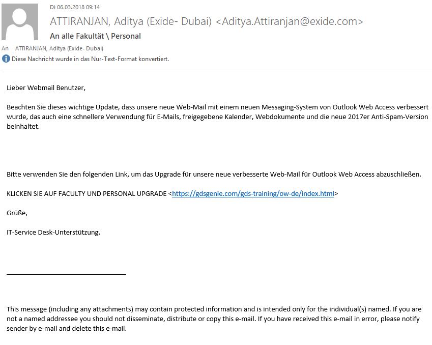Click the sender avatar placeholder picture
This screenshot has height=345, width=432.
click(x=20, y=22)
